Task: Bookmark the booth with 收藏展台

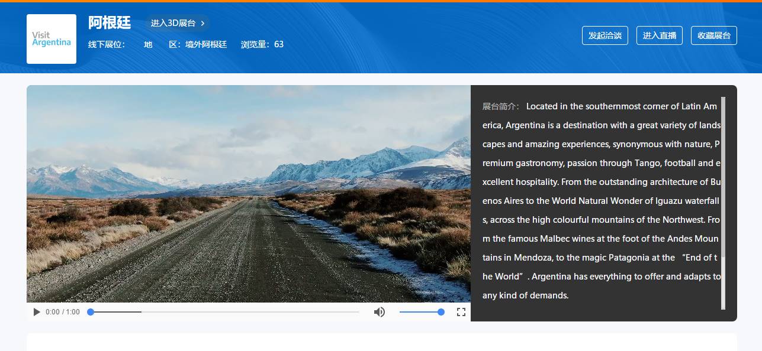Action: 713,35
